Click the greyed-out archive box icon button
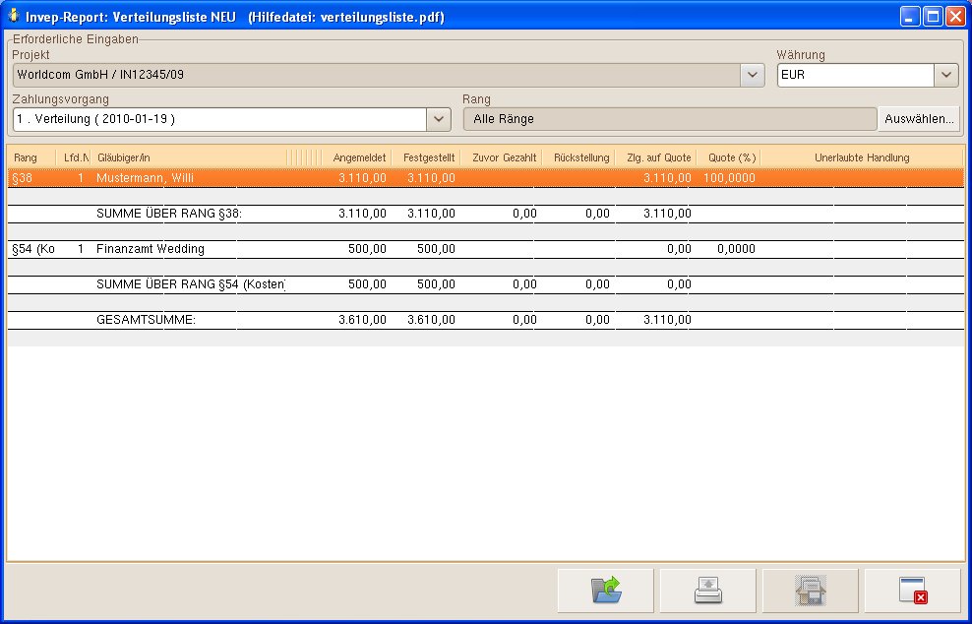 (x=811, y=591)
